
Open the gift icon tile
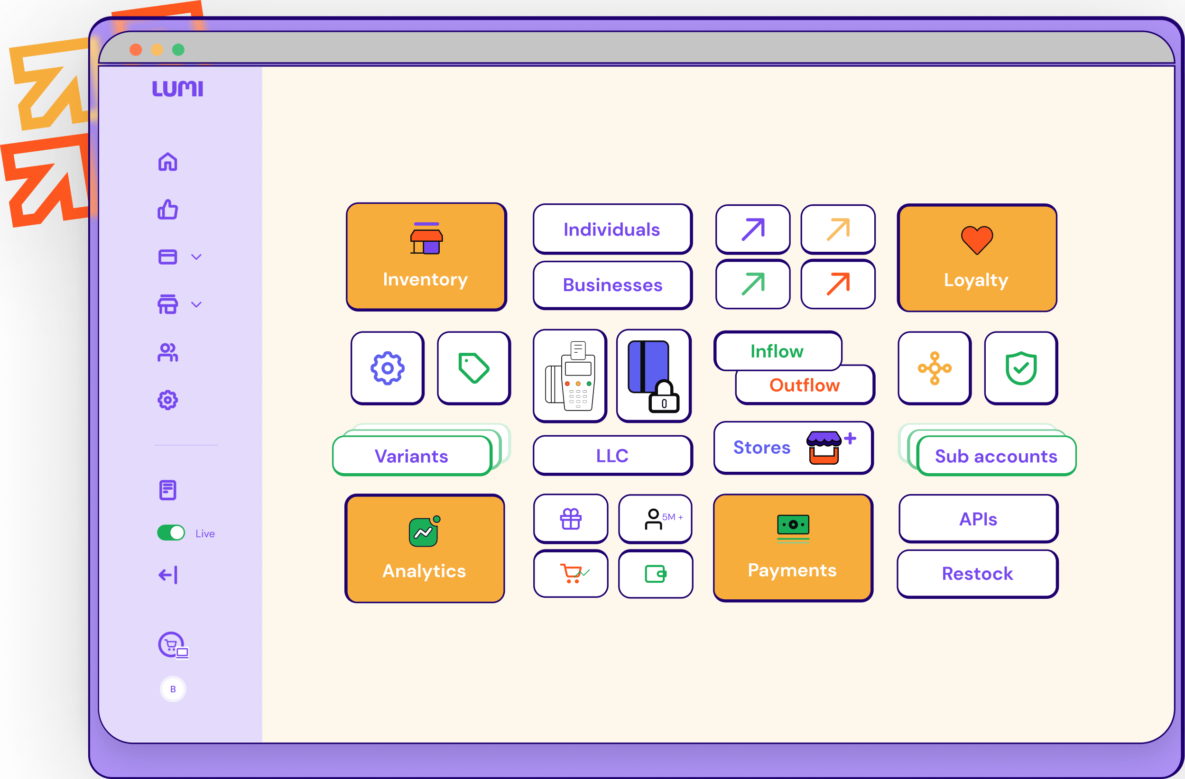click(570, 518)
